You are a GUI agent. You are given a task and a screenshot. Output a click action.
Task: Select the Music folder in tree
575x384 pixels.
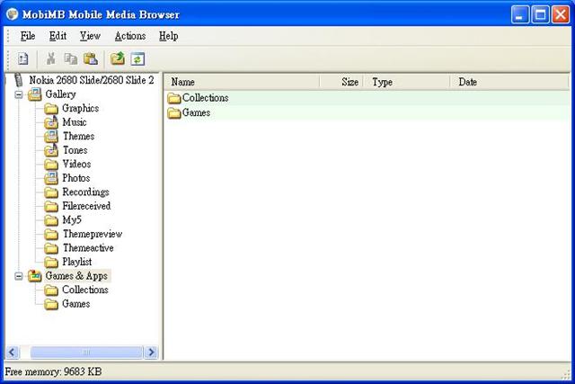coord(74,122)
